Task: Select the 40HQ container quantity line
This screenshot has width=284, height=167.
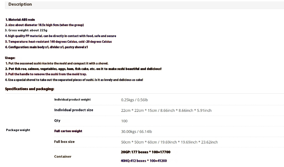Action: [144, 161]
